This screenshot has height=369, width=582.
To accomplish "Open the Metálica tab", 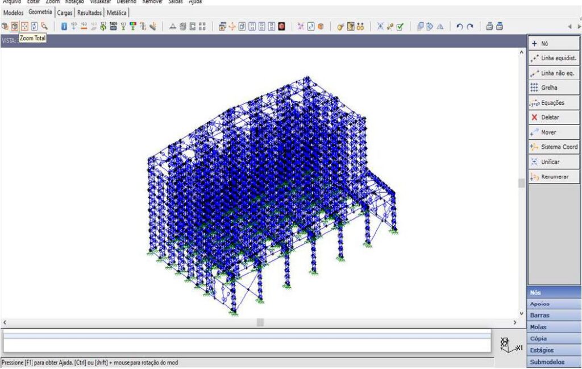I will point(117,13).
